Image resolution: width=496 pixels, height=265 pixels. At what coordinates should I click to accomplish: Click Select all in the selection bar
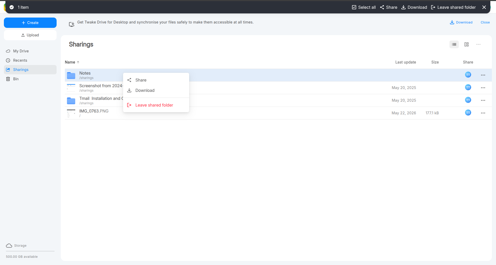364,7
